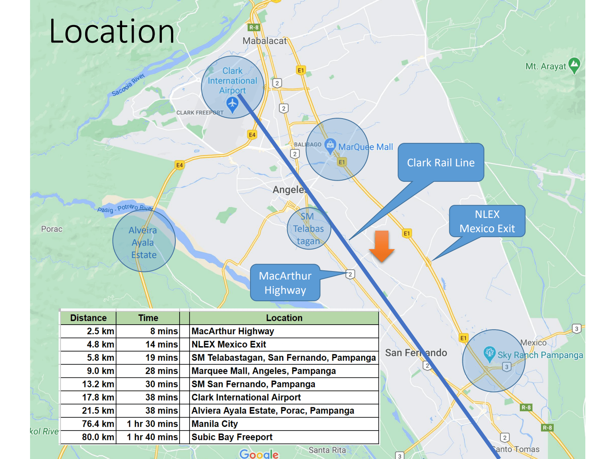
Task: Click the Angeles city label
Action: [289, 189]
